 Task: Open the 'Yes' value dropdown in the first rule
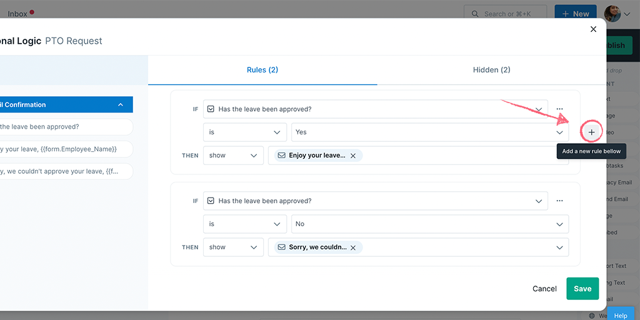coord(430,132)
